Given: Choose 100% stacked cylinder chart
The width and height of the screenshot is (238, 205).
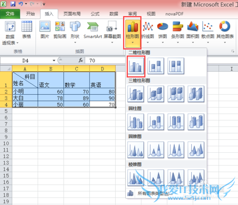Looking at the screenshot, I should [176, 122].
